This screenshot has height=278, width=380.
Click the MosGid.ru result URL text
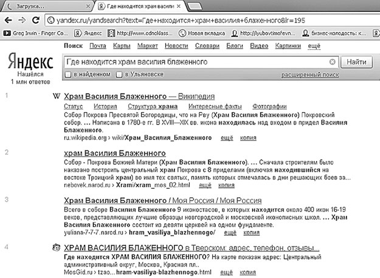coord(137,272)
